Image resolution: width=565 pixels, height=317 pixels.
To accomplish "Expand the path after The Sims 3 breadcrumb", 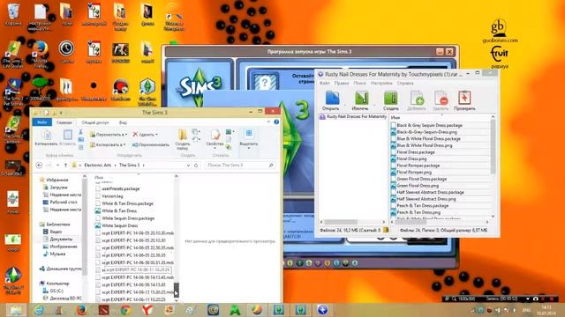I will (143, 166).
